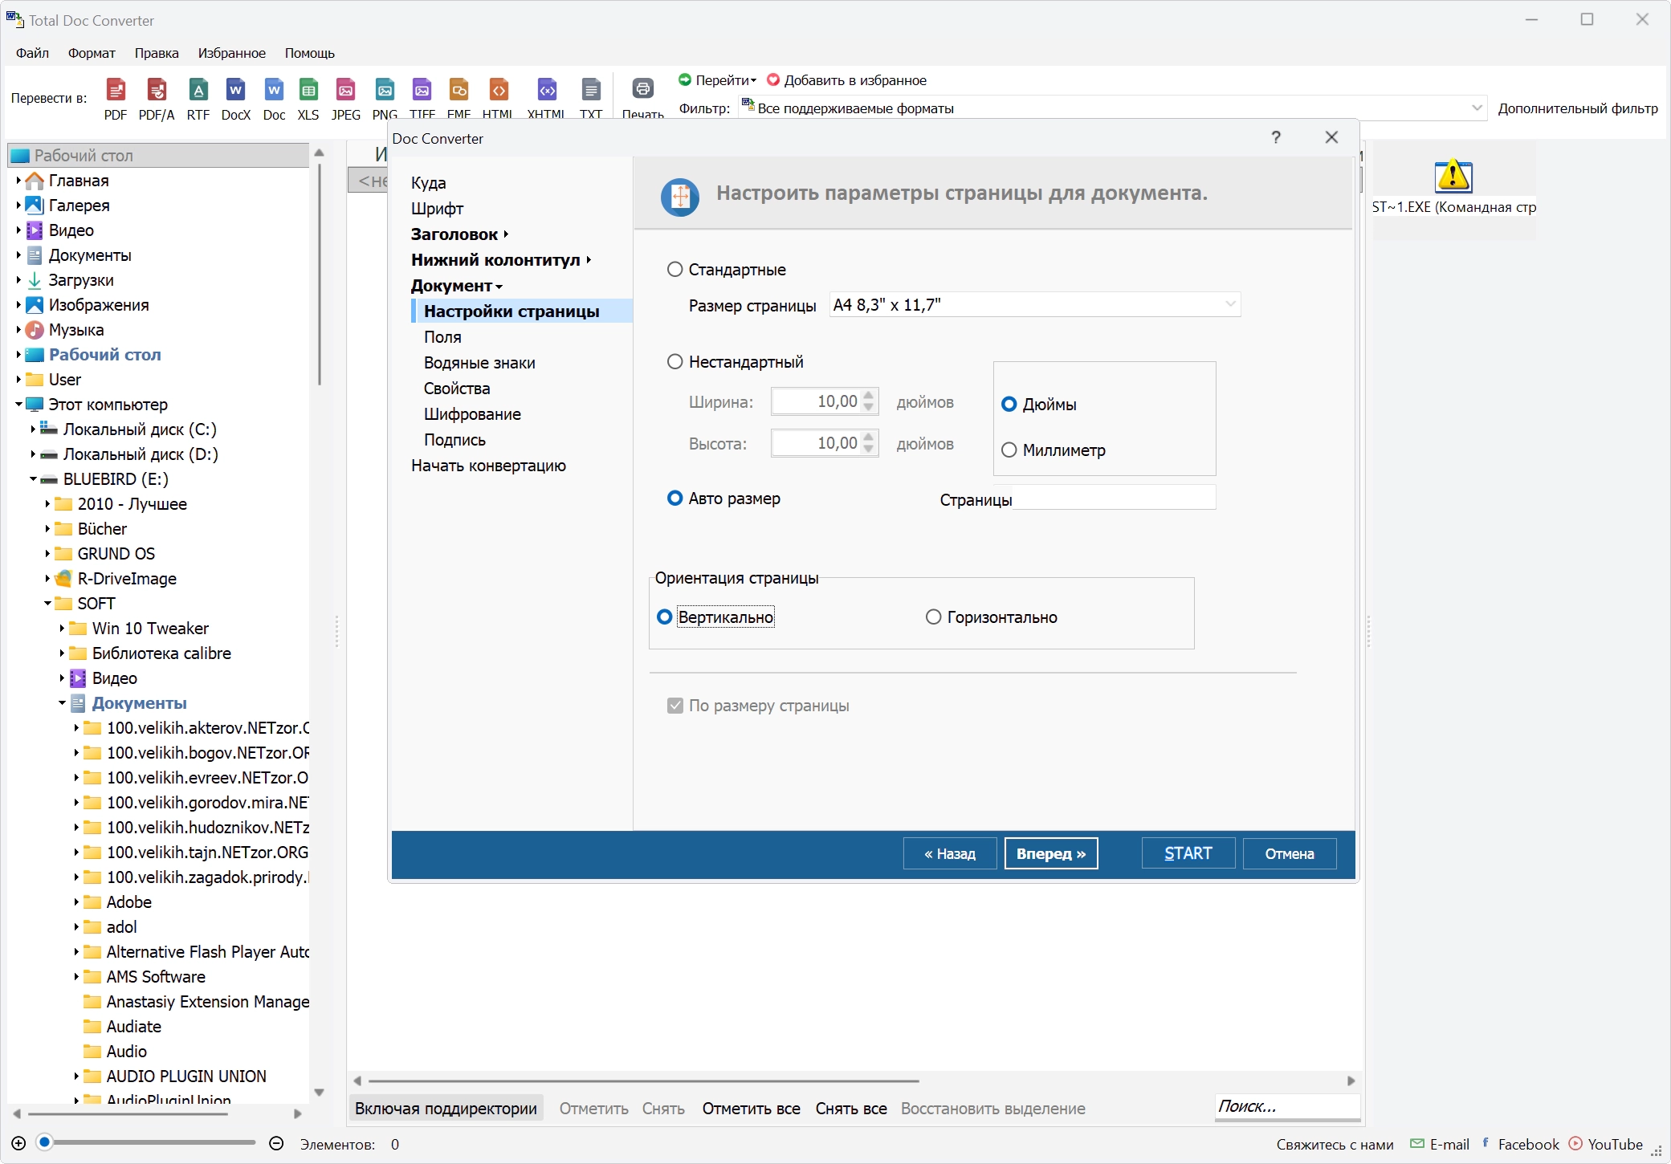Visit the Facebook page link

(1520, 1144)
